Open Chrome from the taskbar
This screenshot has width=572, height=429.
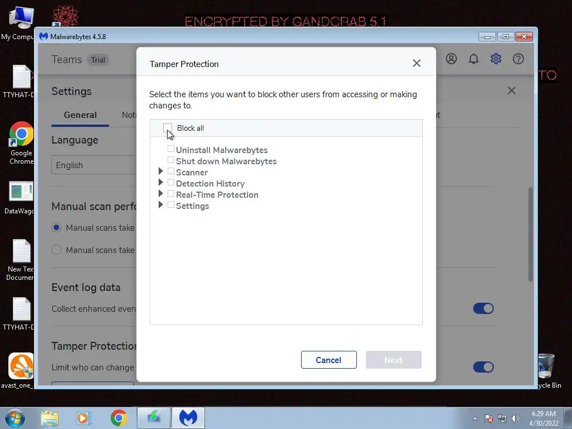coord(118,418)
